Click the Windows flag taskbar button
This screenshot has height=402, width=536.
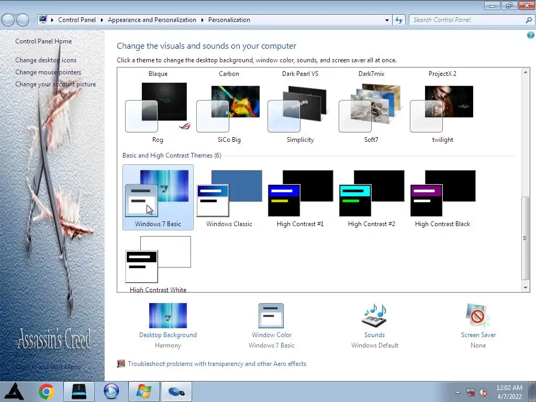143,392
